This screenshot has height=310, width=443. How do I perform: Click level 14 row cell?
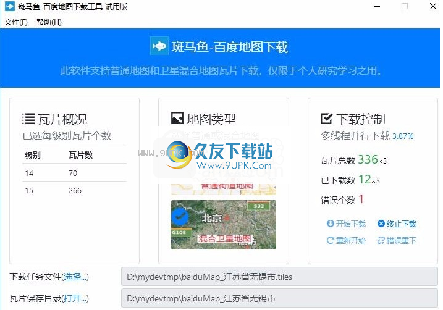[29, 173]
